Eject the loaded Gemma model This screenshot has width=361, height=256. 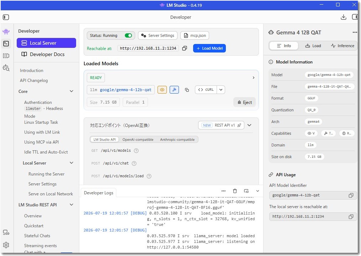pyautogui.click(x=244, y=102)
